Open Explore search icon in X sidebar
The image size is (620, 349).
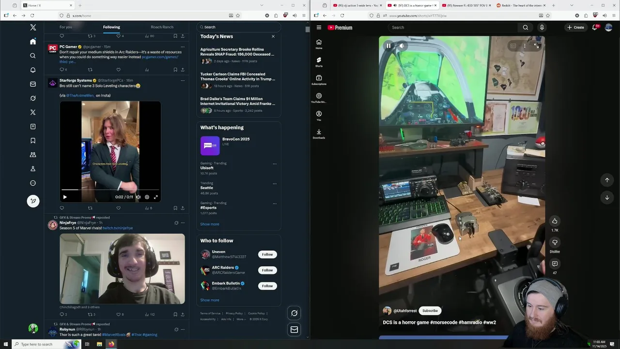pyautogui.click(x=33, y=56)
